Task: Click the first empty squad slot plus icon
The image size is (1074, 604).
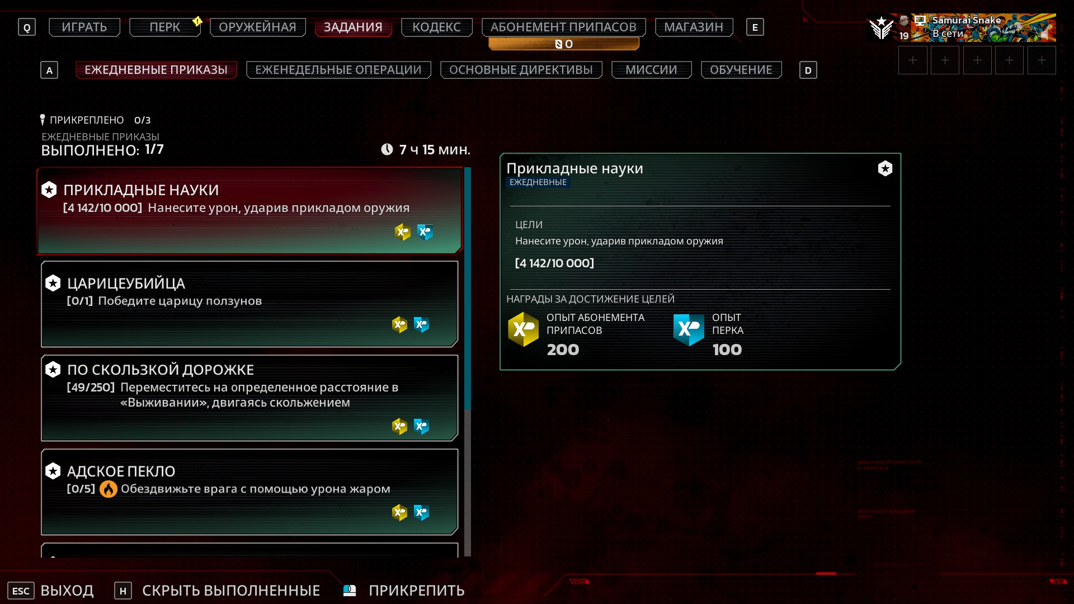Action: (913, 60)
